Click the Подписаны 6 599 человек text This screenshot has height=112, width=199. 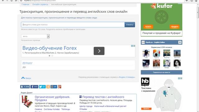[x=161, y=47]
